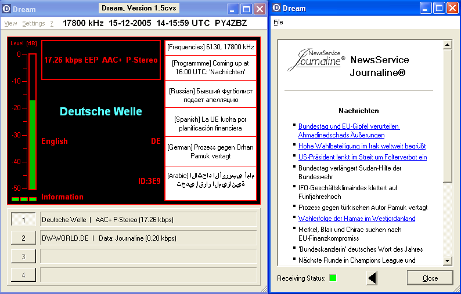Click Prozess gegen türkischen Autor Pamuk item
The image size is (461, 294).
pos(363,208)
